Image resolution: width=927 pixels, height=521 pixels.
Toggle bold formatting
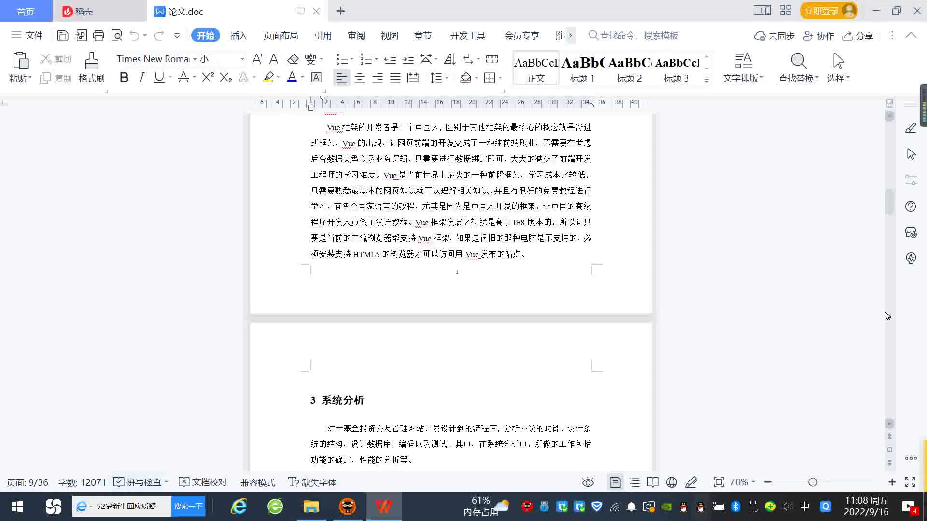coord(124,78)
